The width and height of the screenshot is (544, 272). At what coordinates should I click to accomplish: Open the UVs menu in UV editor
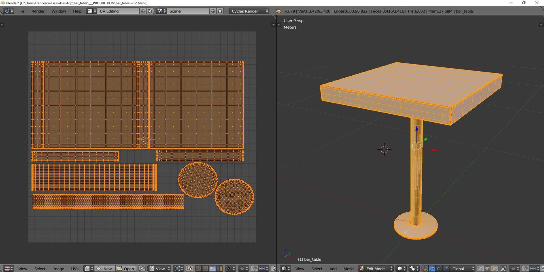[75, 268]
